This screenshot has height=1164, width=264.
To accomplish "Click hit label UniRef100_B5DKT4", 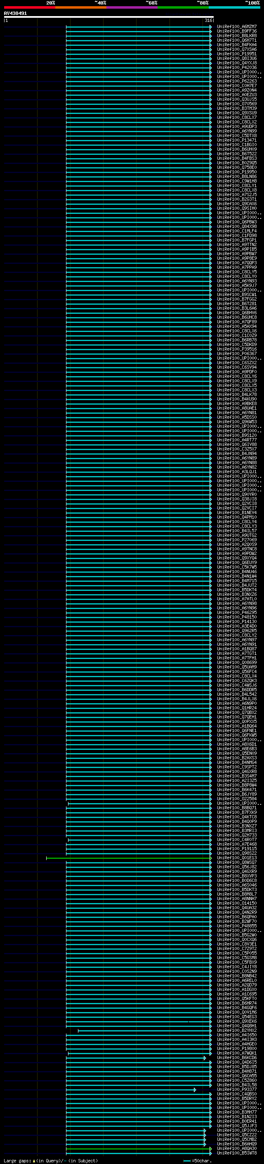I will 236,590.
